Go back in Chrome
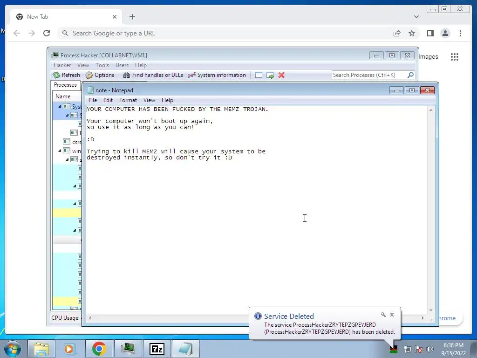 point(17,33)
